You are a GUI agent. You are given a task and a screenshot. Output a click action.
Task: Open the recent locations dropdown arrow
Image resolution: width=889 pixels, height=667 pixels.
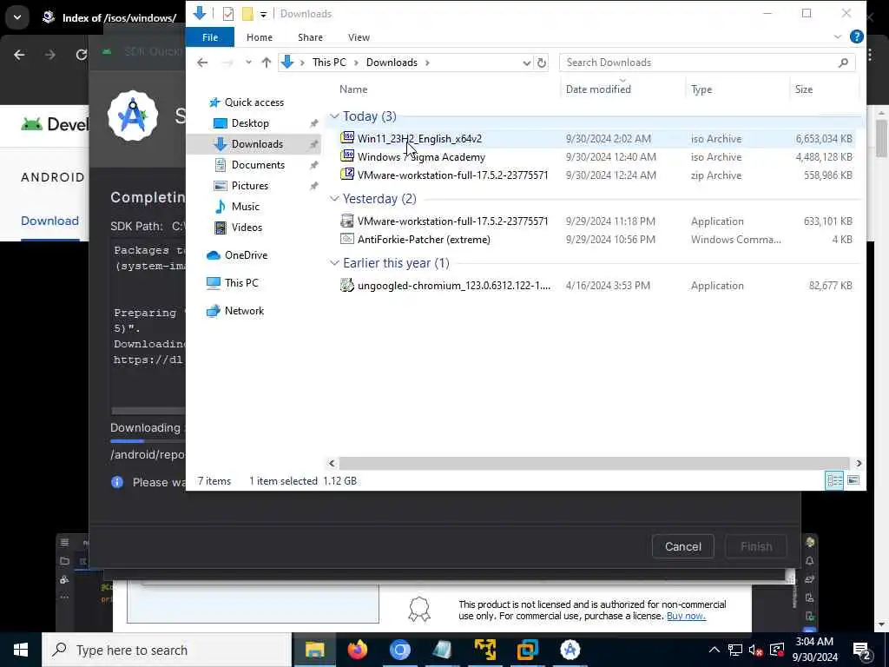248,63
